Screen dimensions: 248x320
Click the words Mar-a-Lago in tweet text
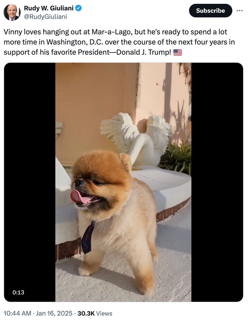(x=111, y=32)
